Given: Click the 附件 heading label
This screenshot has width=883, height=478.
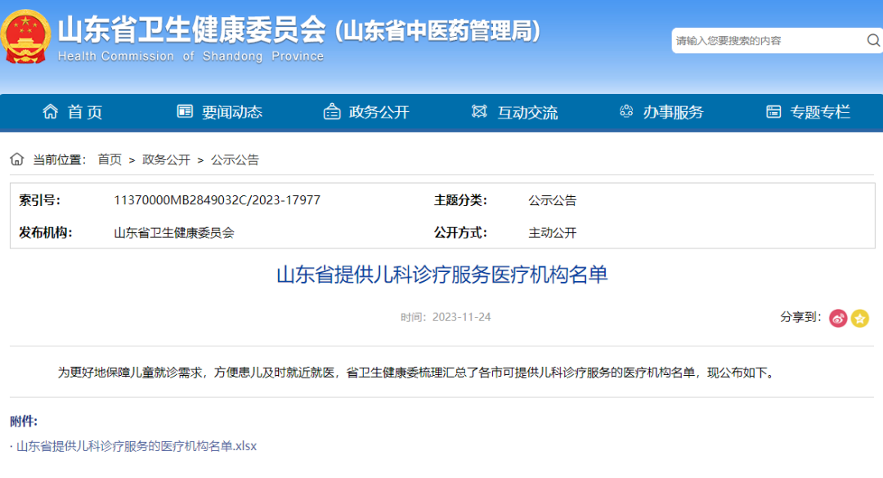Looking at the screenshot, I should (24, 421).
